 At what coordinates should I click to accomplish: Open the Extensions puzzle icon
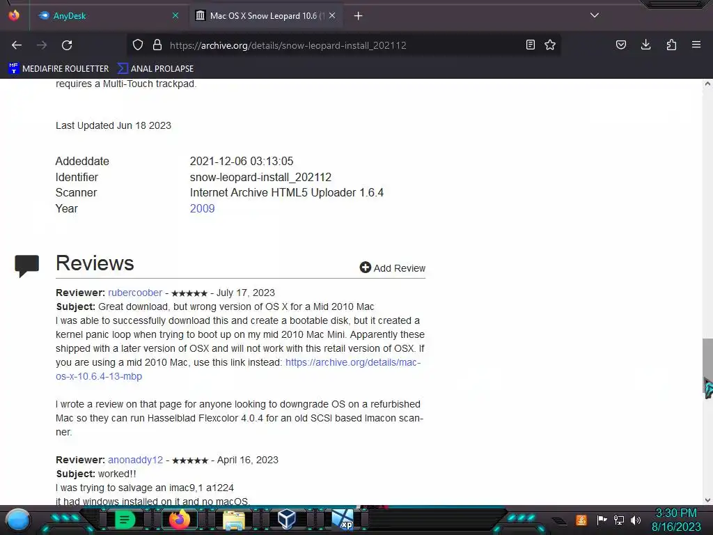click(x=671, y=45)
